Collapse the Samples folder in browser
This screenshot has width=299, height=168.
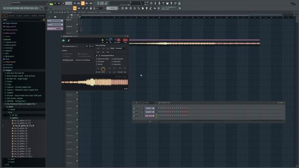click(8, 70)
